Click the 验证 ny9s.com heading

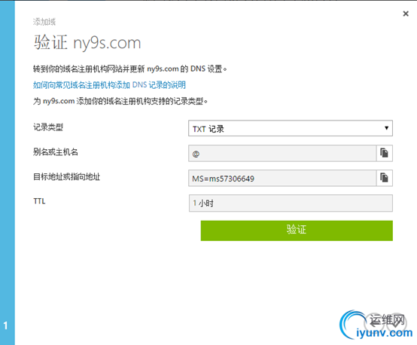[87, 43]
